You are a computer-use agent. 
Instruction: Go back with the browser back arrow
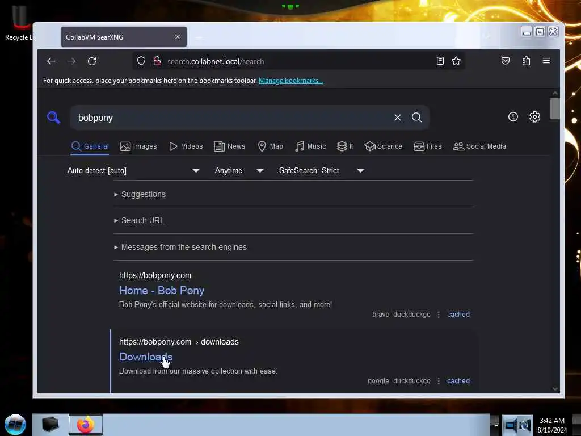coord(50,61)
